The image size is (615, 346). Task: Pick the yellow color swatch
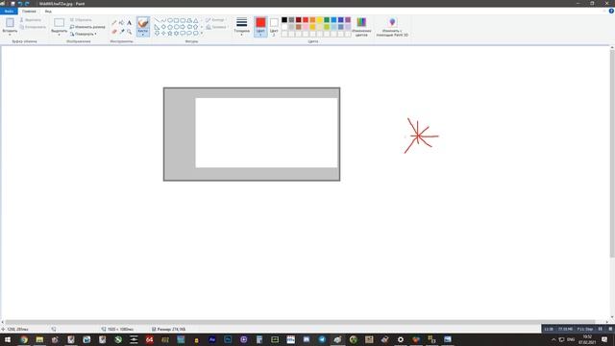click(320, 19)
